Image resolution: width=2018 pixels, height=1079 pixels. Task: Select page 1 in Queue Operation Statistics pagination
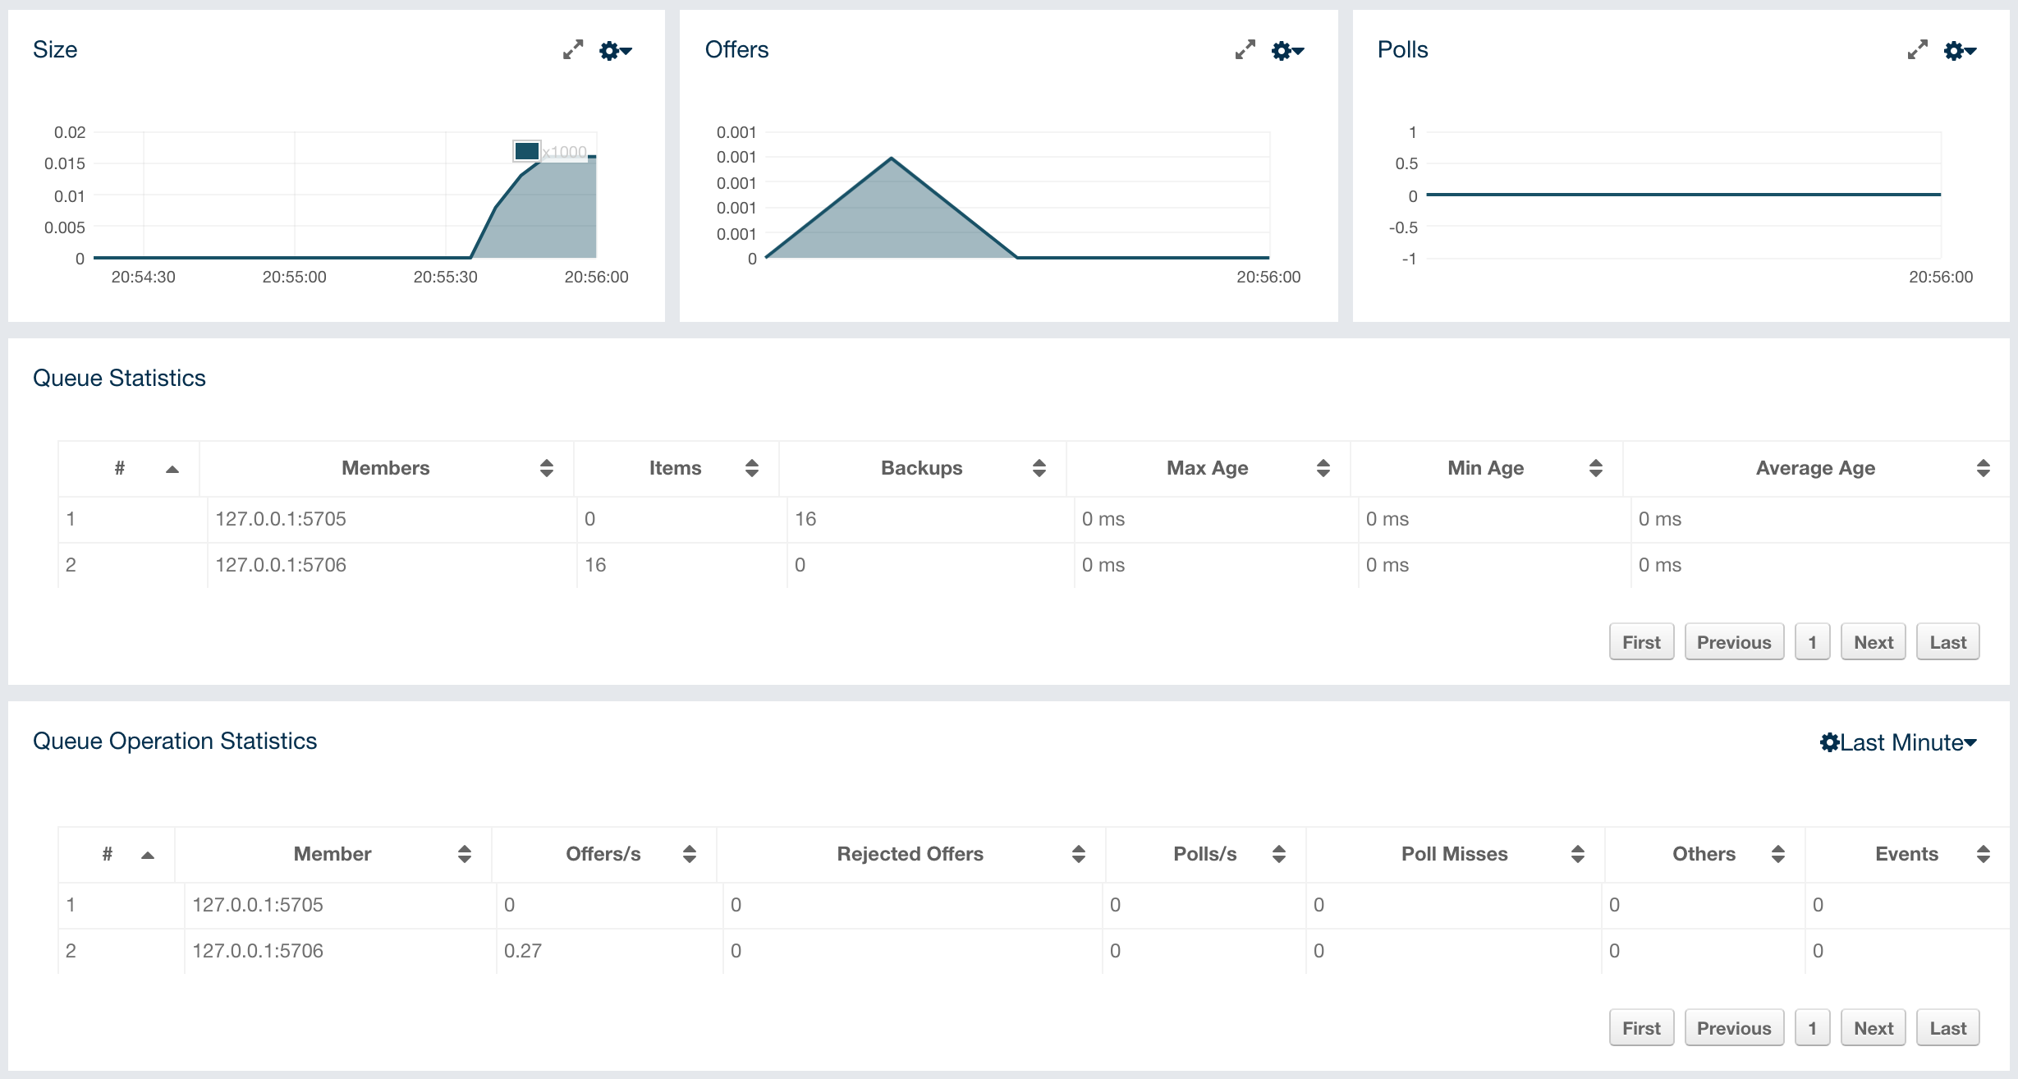click(1812, 1028)
